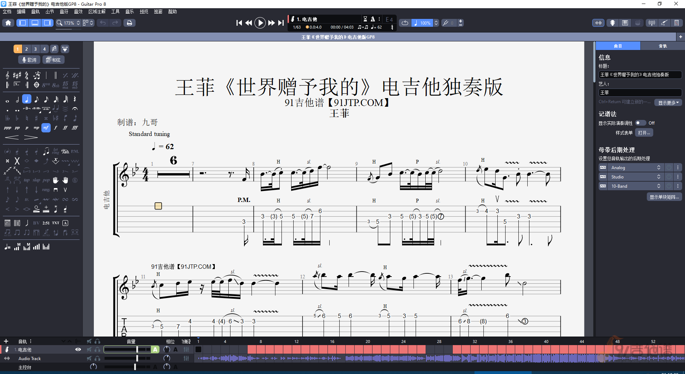The height and width of the screenshot is (374, 685).
Task: Toggle the metronome icon
Action: (x=372, y=19)
